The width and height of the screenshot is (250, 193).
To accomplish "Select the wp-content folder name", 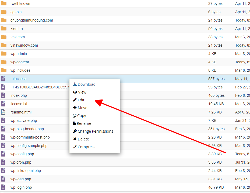I will 20,62.
